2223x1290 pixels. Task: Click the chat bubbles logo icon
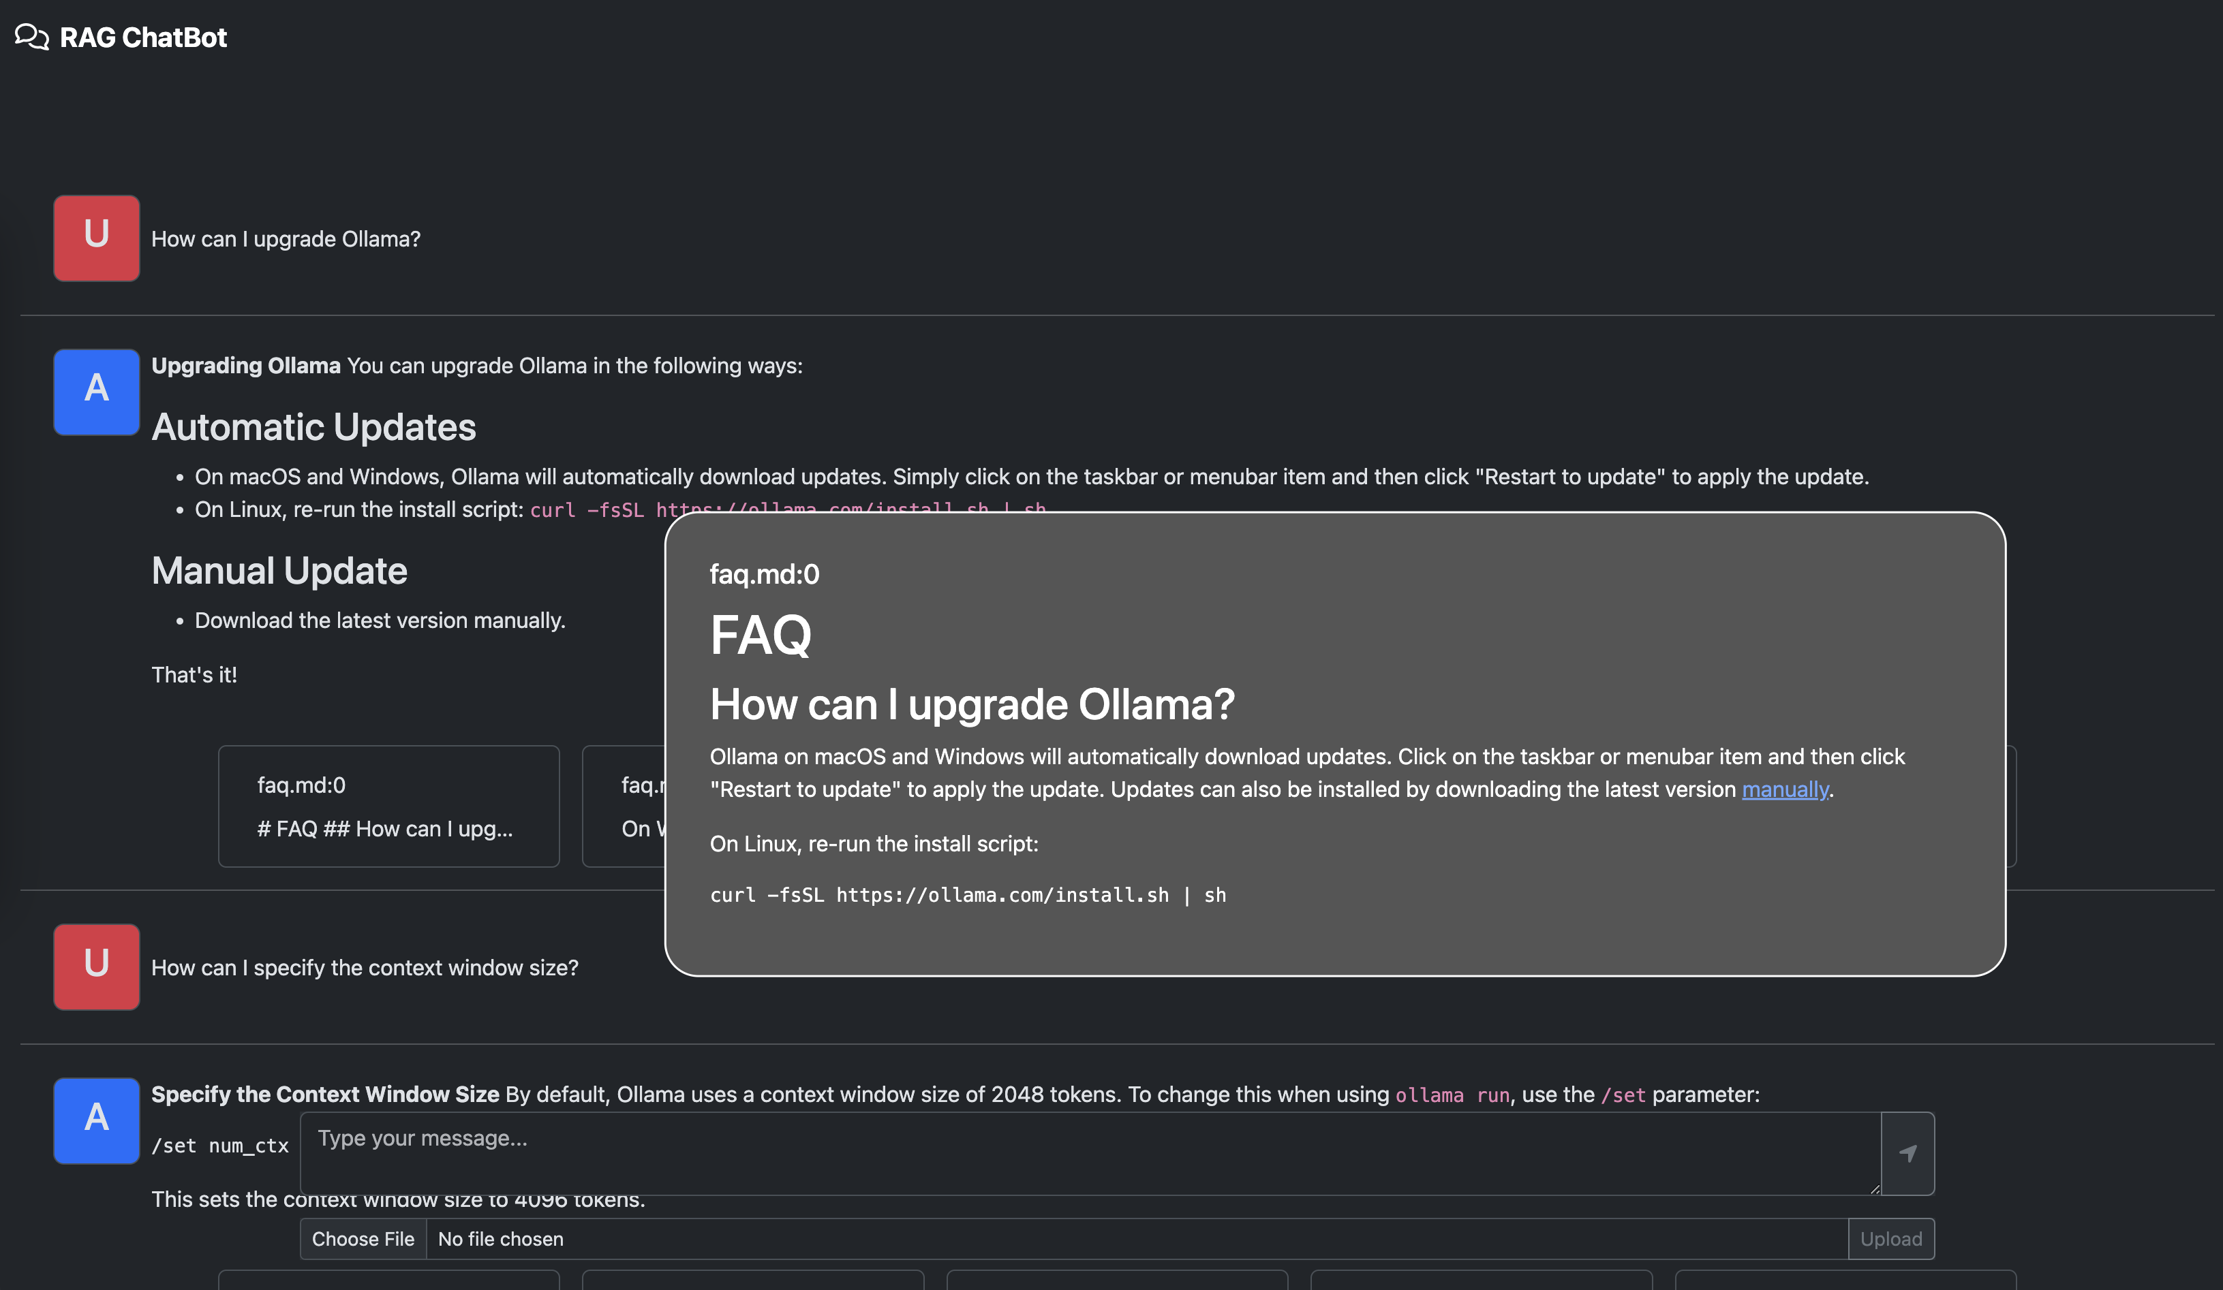click(x=32, y=37)
